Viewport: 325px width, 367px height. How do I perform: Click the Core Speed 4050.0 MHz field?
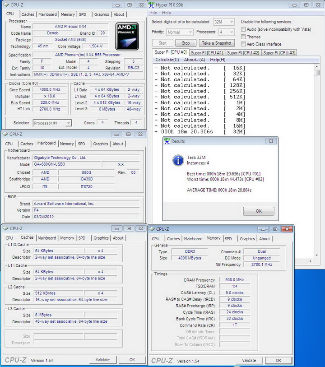(x=50, y=90)
